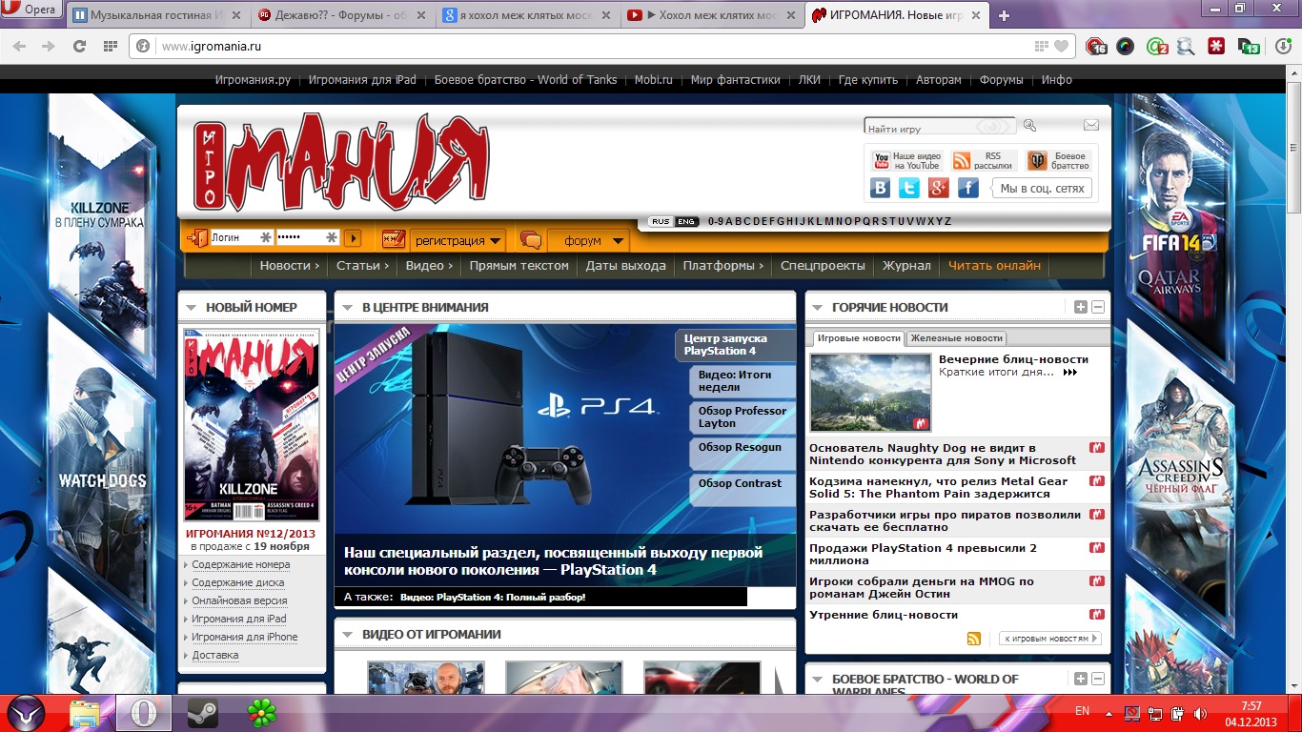
Task: Open Вечерние блиц-новости landscape thumbnail
Action: coord(870,393)
